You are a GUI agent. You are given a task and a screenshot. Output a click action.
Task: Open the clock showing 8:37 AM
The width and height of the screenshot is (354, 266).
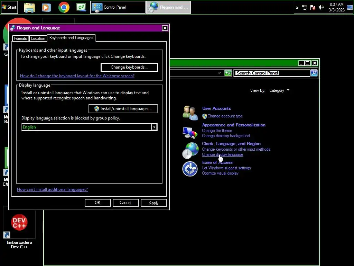(336, 7)
